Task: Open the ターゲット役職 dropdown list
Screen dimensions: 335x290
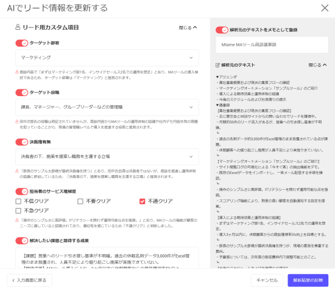Action: point(107,107)
